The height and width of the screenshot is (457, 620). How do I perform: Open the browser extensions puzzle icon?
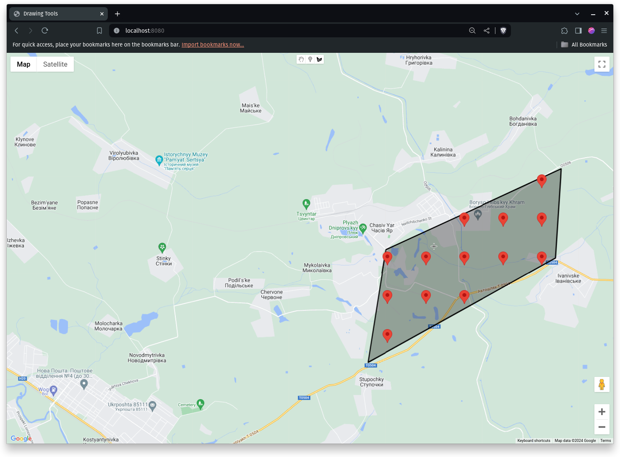[x=565, y=31]
